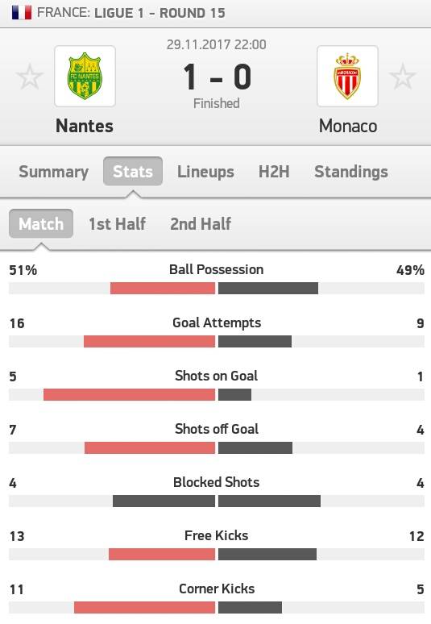Viewport: 431px width, 624px height.
Task: Open the H2H tab
Action: pos(274,172)
